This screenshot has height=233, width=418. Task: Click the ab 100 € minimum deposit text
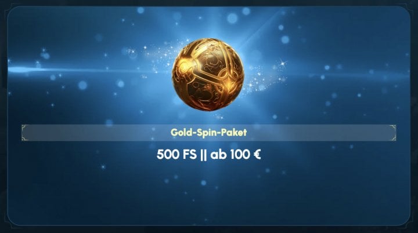tap(235, 154)
